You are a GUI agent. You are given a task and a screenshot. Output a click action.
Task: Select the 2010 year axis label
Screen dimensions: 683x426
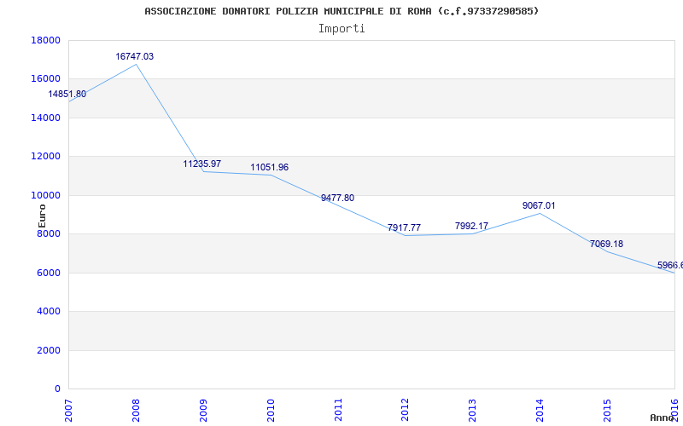[x=271, y=410]
